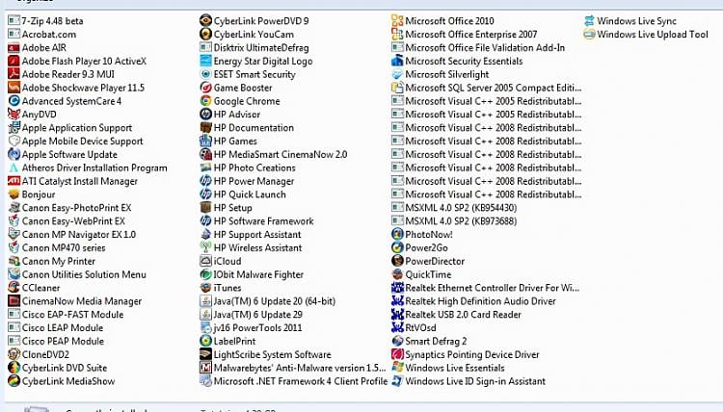Select Windows Live Upload Tool
723x412 pixels.
pyautogui.click(x=646, y=34)
